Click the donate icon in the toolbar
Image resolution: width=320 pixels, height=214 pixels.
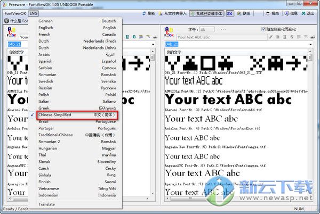coord(268,14)
